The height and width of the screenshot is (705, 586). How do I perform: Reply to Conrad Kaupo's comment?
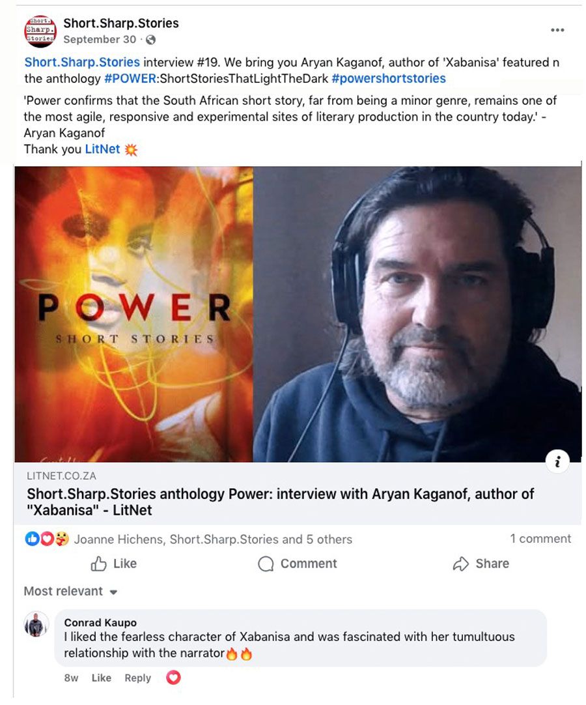pos(137,678)
